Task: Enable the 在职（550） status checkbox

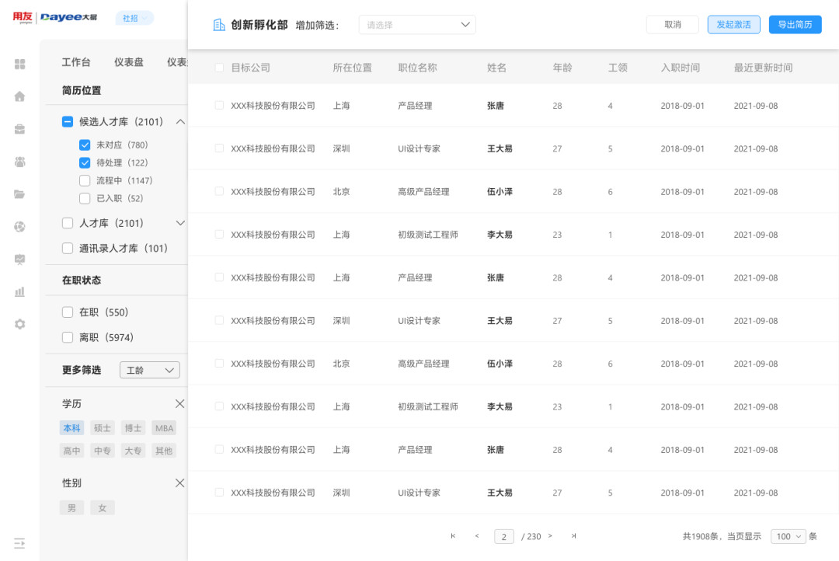Action: coord(68,312)
